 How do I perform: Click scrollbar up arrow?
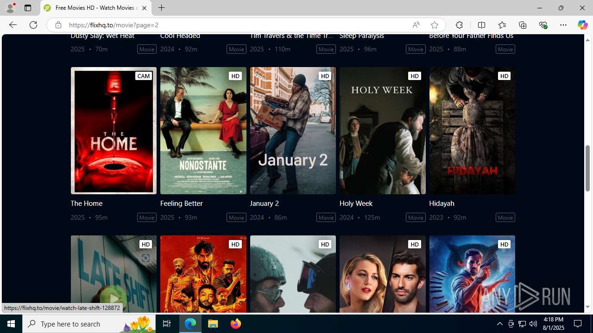click(x=587, y=40)
